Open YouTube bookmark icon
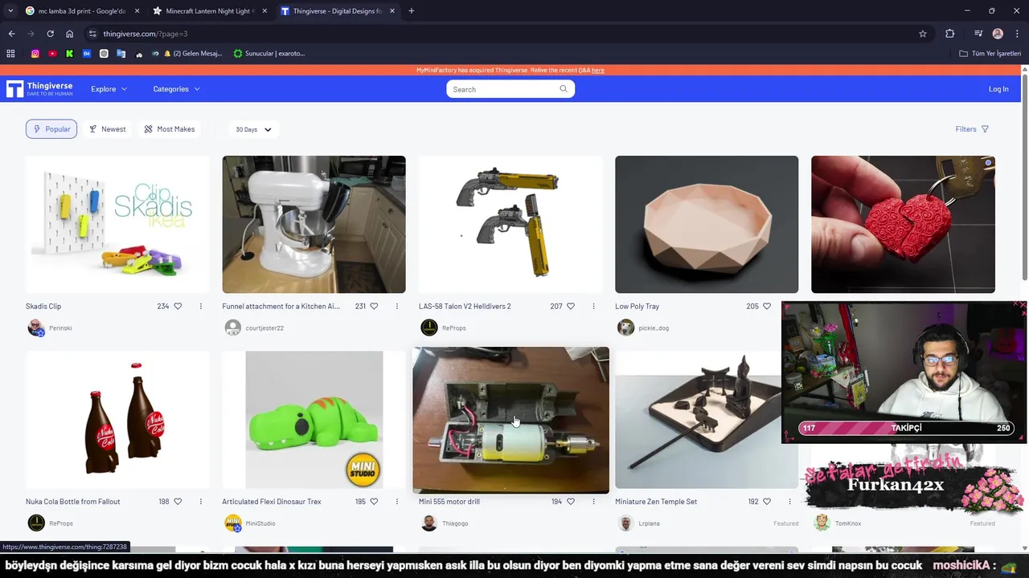 pos(52,54)
